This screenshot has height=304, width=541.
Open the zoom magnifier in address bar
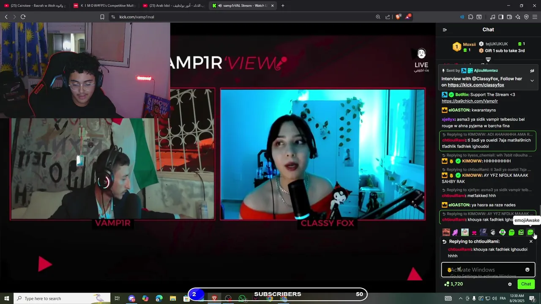(x=378, y=17)
